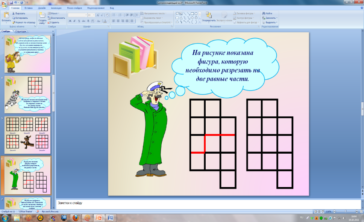Viewport: 364px width, 222px height.
Task: Click the Создать слайд new slide icon
Action: coord(42,15)
